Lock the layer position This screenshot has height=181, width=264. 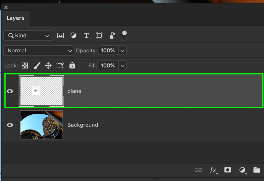click(48, 65)
